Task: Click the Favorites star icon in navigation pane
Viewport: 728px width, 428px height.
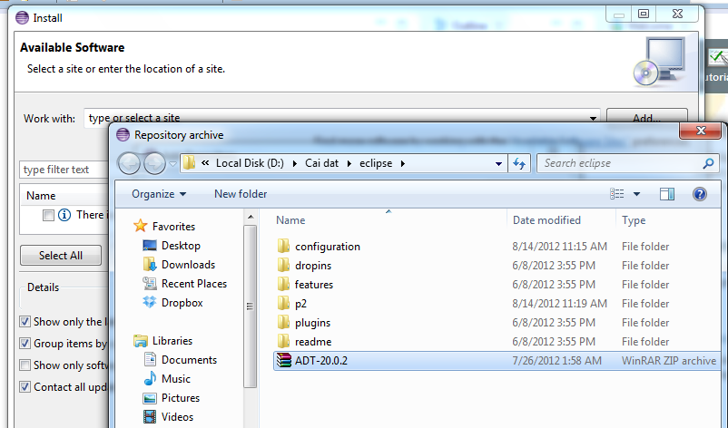Action: [x=140, y=226]
